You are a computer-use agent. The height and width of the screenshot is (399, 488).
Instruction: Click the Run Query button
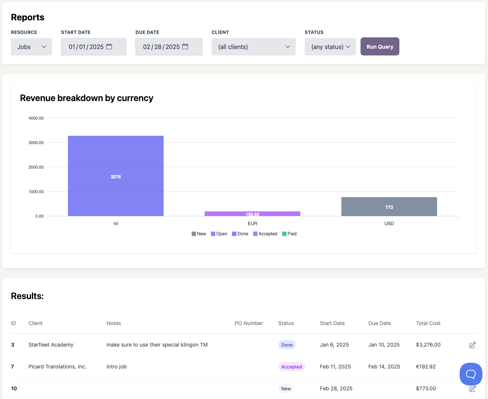pos(380,46)
